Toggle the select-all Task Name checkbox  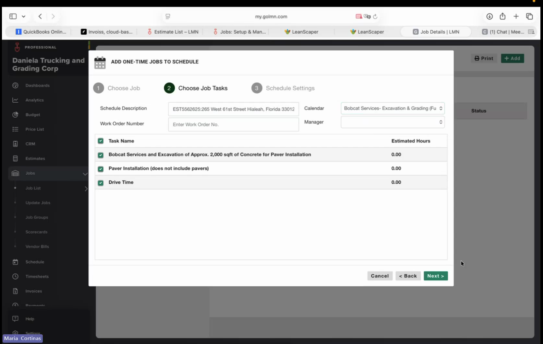[x=101, y=141]
